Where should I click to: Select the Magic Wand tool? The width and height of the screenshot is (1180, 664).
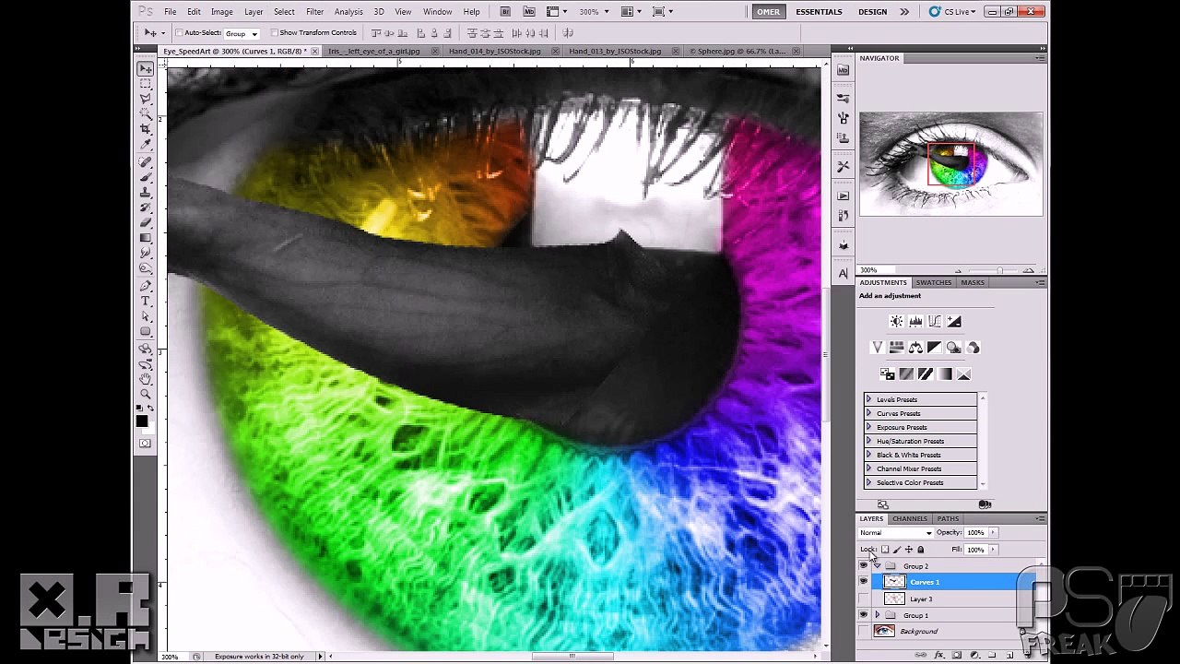tap(146, 114)
